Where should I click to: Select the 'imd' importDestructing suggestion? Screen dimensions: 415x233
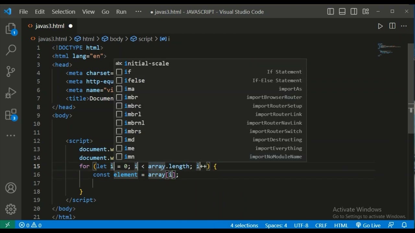210,139
